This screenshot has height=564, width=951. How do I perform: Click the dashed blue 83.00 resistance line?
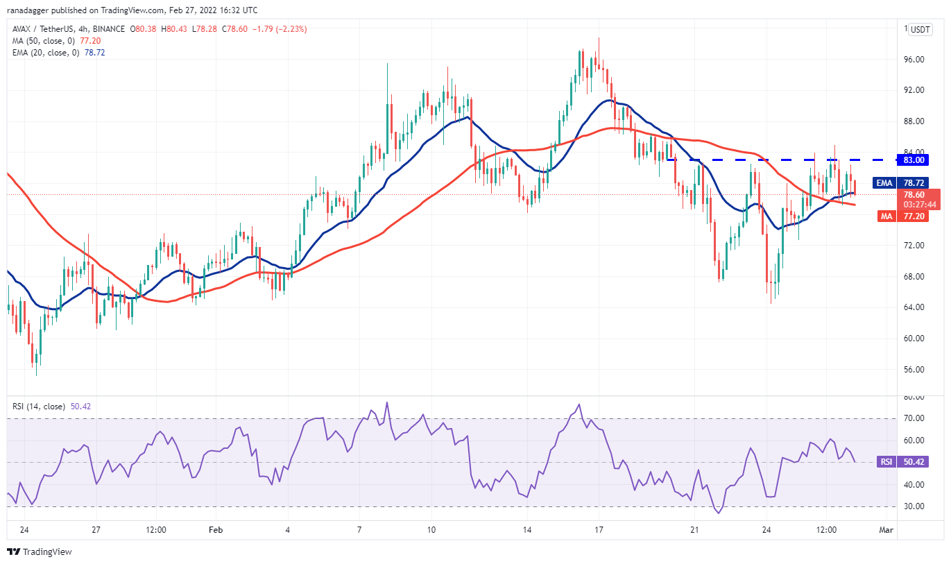pyautogui.click(x=763, y=160)
